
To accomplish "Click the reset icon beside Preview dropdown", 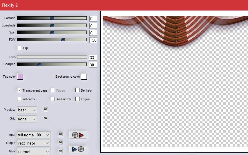I will tap(46, 109).
